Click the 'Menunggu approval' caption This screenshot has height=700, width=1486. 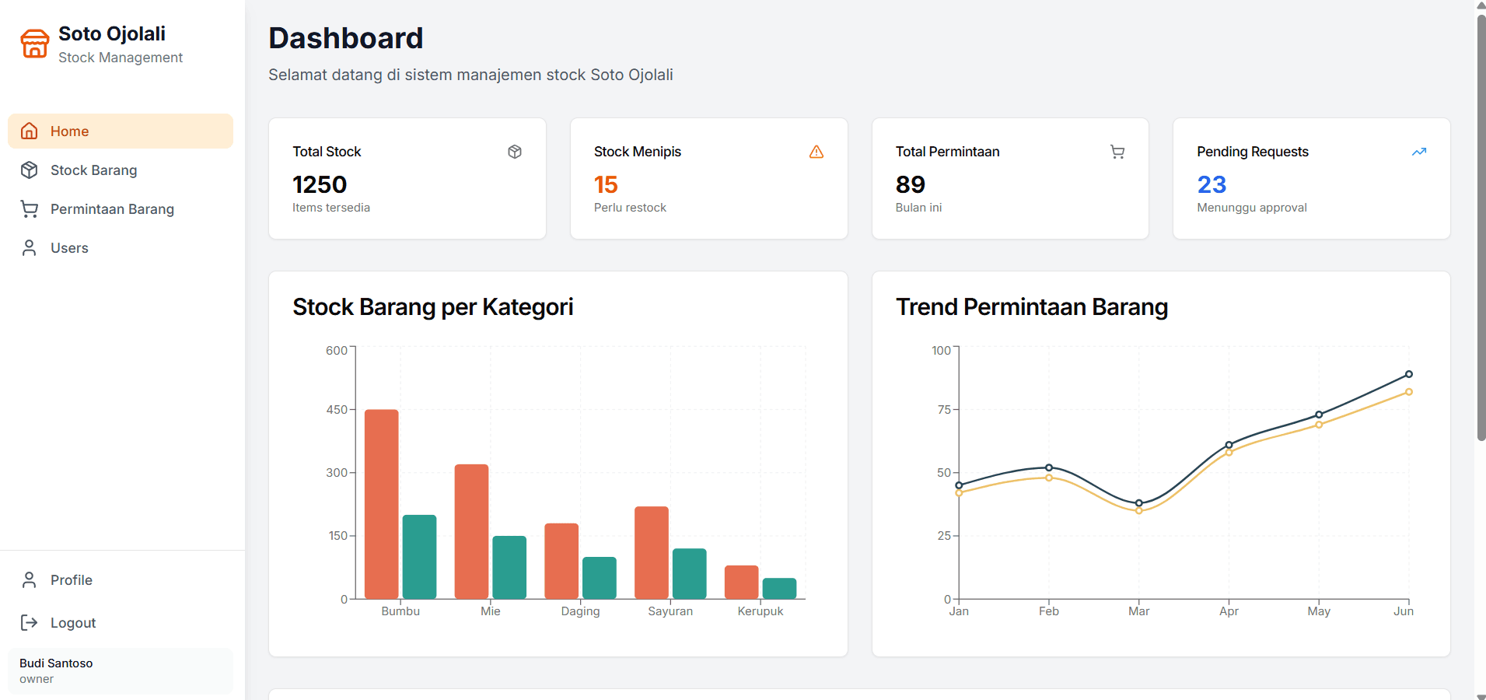pyautogui.click(x=1252, y=208)
